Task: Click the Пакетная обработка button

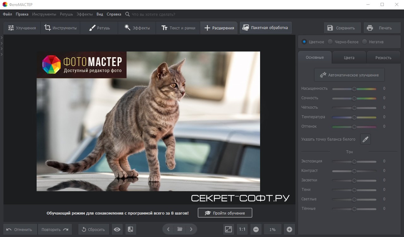Action: (265, 27)
